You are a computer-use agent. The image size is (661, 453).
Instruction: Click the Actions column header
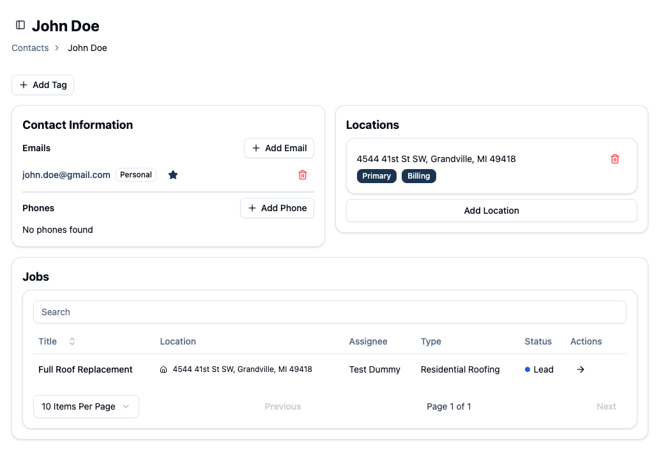coord(586,341)
